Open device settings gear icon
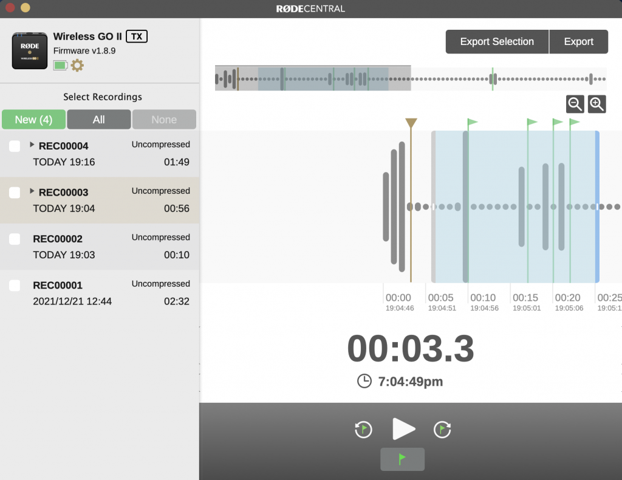This screenshot has width=622, height=480. [x=77, y=66]
